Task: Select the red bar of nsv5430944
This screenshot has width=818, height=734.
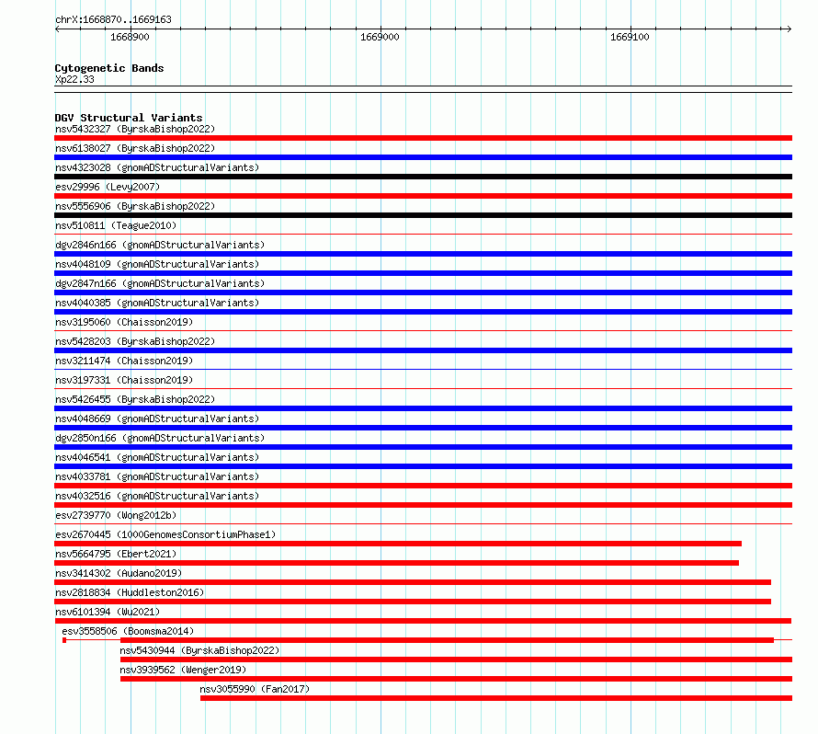Action: [x=457, y=659]
